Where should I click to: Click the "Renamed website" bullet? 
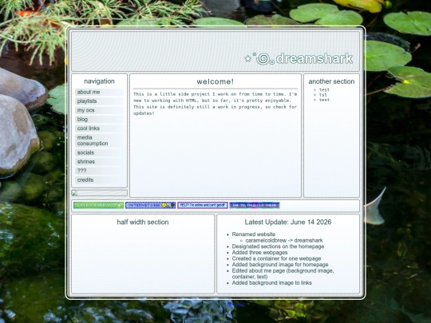tap(254, 234)
